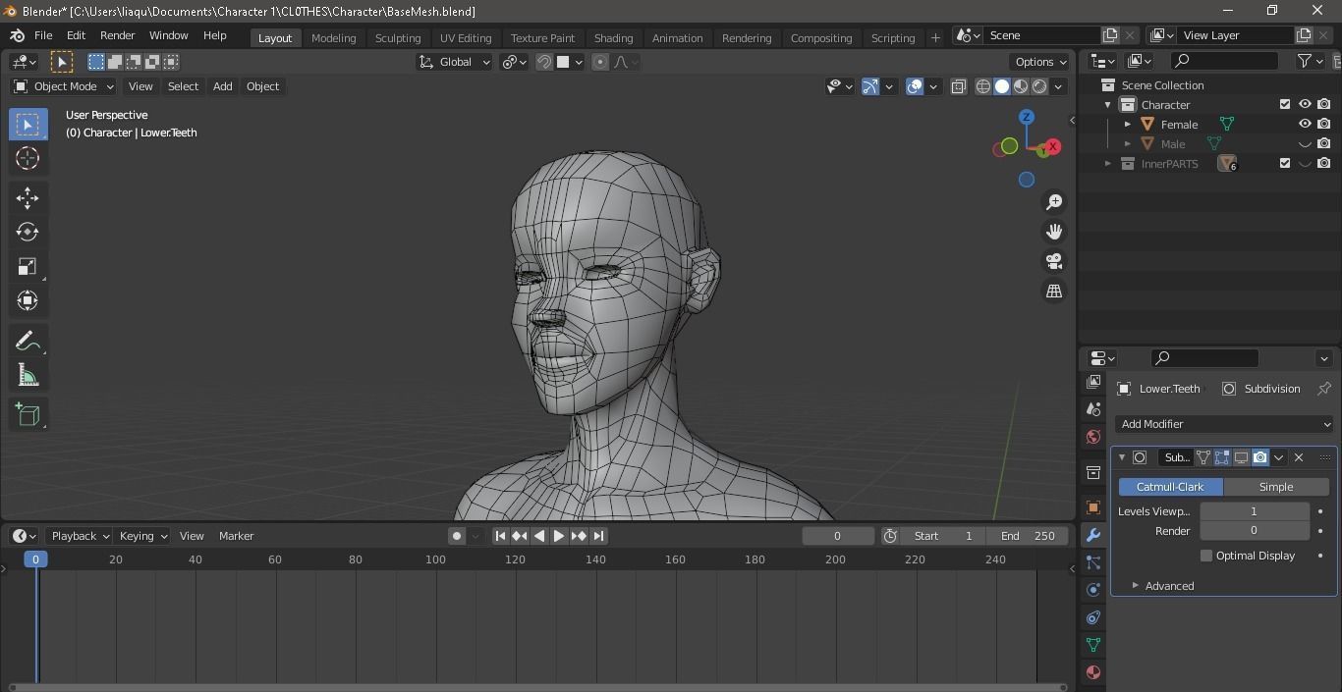Toggle modifier render camera display
The image size is (1342, 692).
pyautogui.click(x=1260, y=457)
